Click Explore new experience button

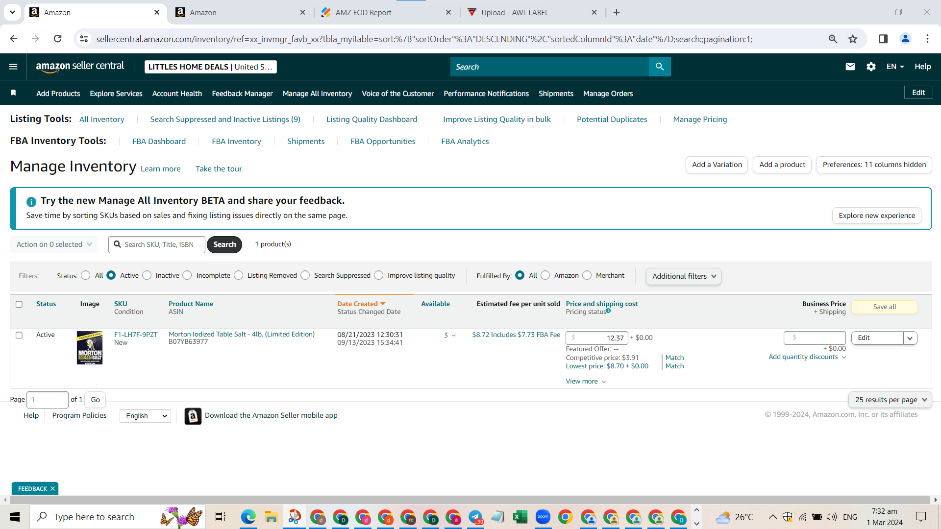(x=877, y=216)
